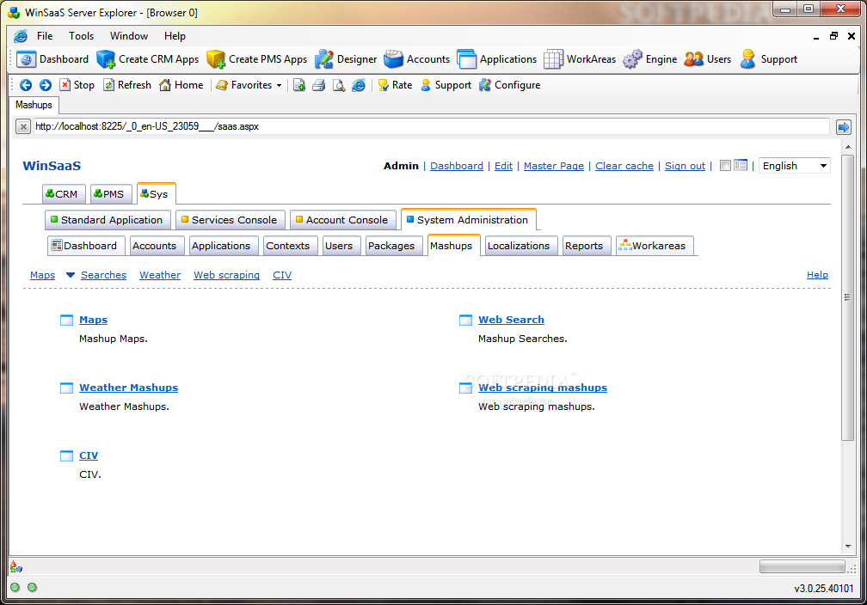Viewport: 867px width, 605px height.
Task: Open the English language dropdown
Action: tap(795, 166)
